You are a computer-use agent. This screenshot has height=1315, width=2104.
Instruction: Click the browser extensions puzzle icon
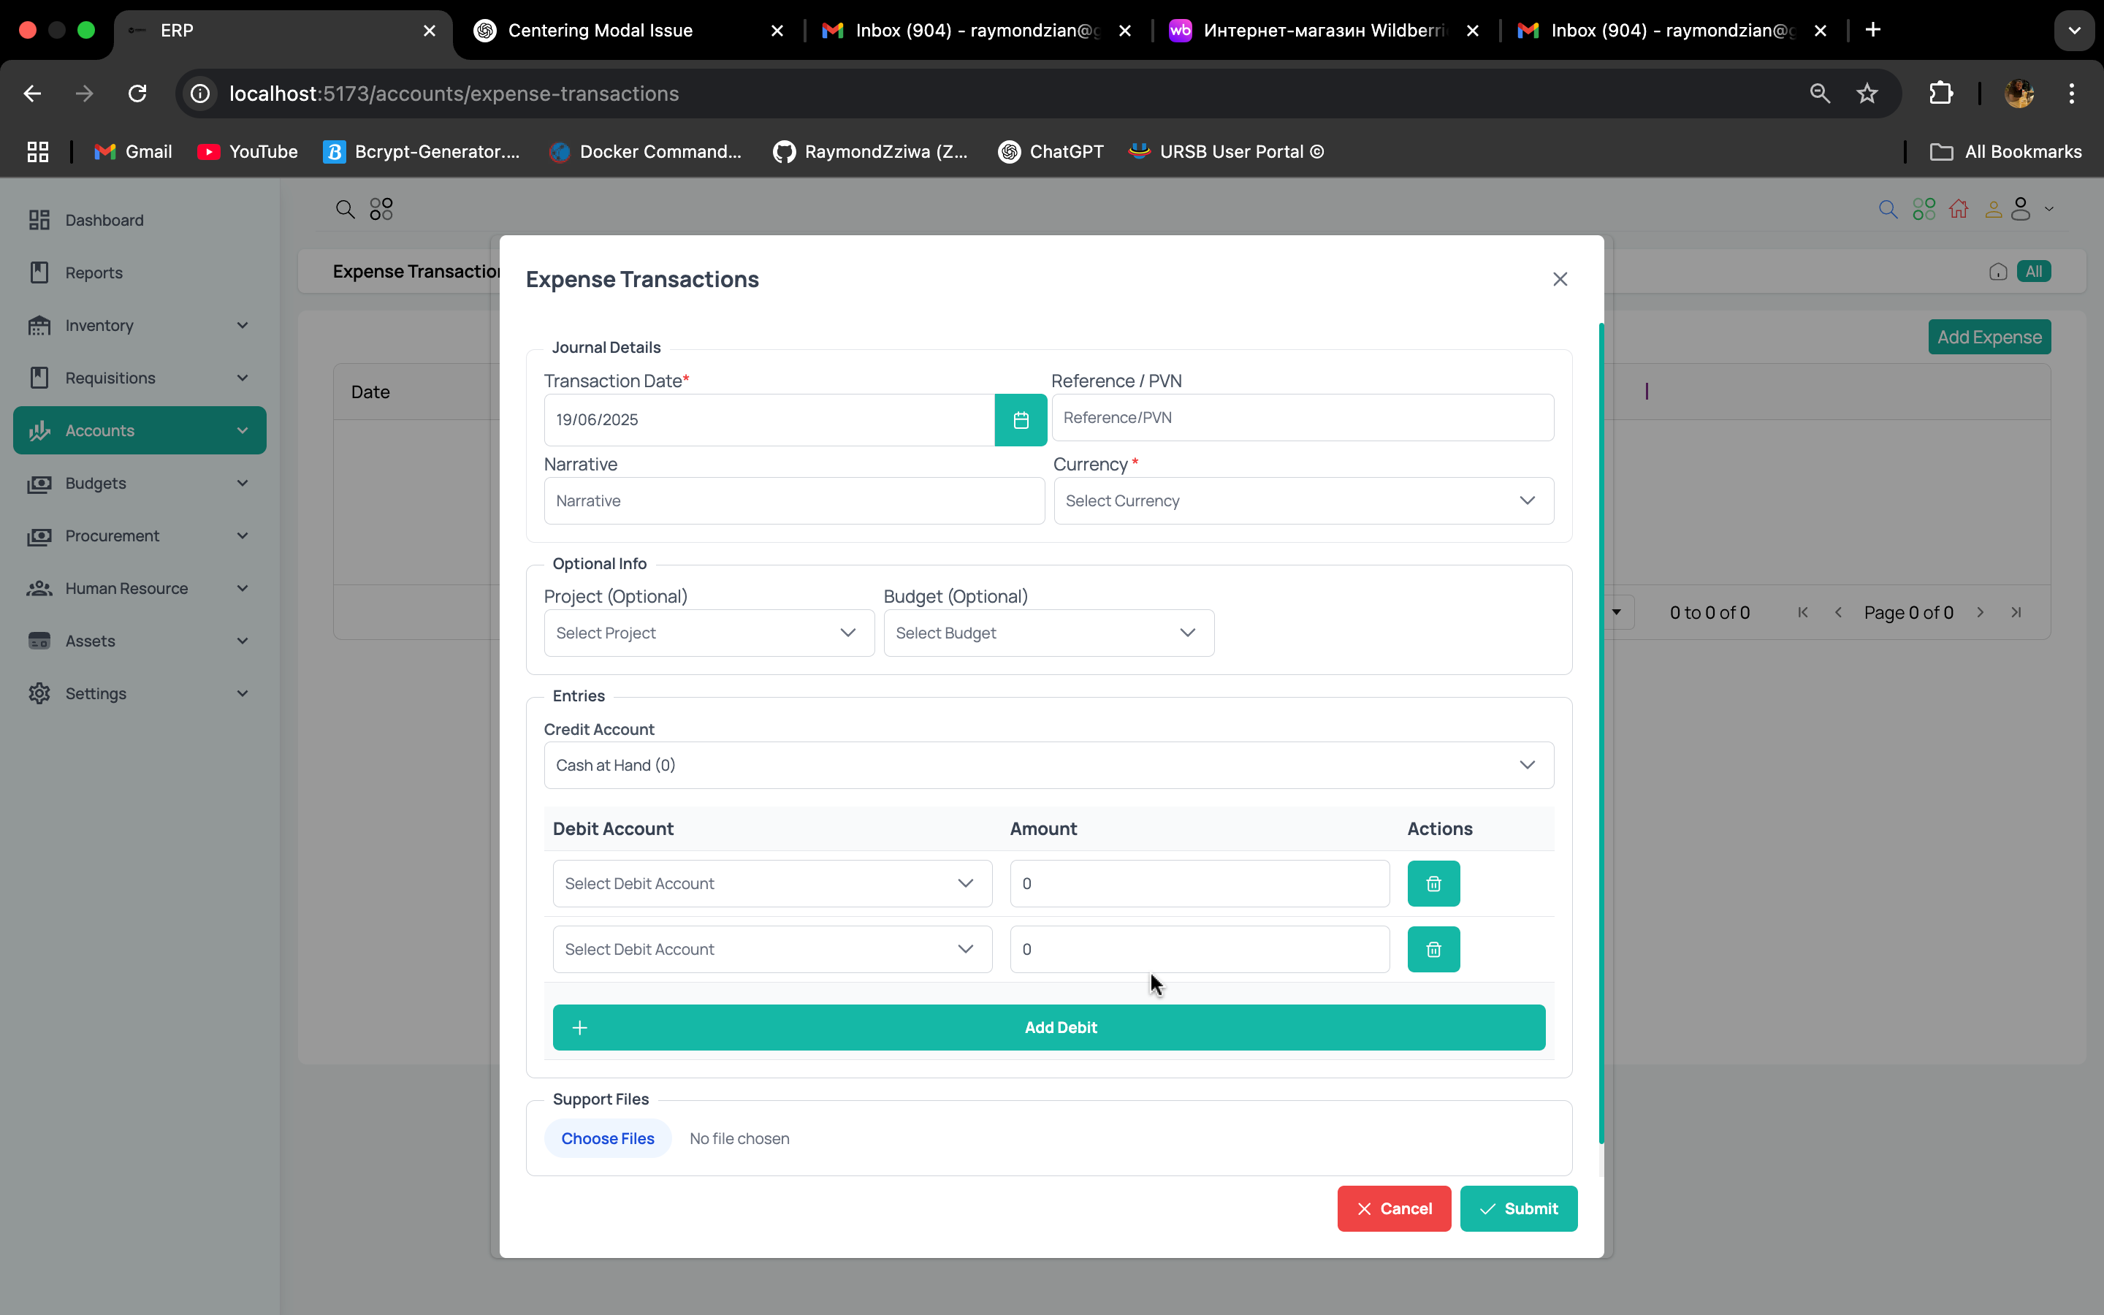pos(1940,93)
